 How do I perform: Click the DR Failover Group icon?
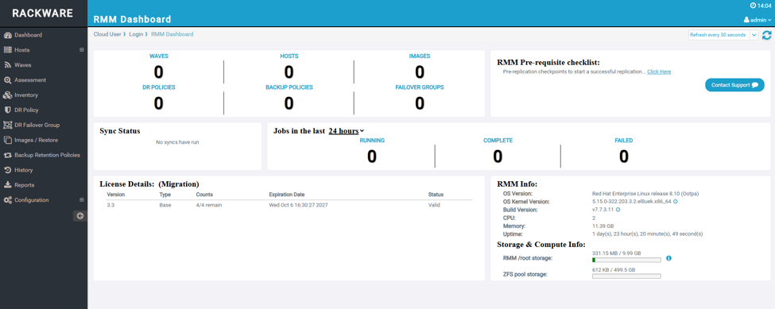coord(7,125)
